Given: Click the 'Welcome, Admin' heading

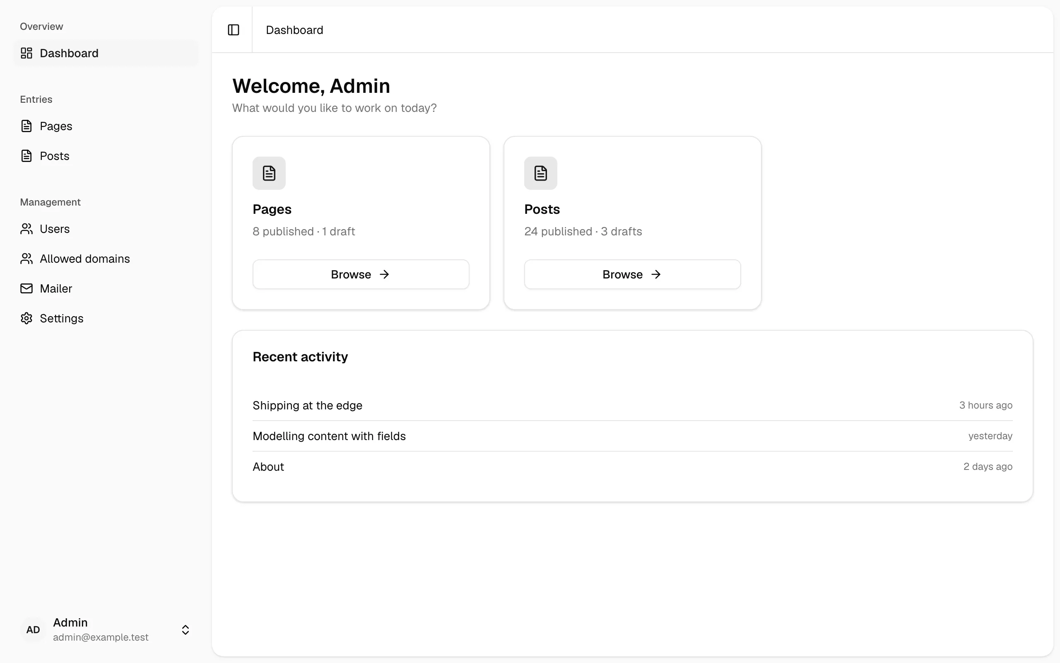Looking at the screenshot, I should (x=311, y=86).
